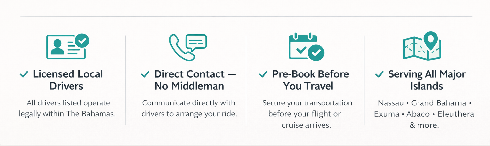The image size is (490, 146).
Task: Click checkmark beside Direct Contact heading
Action: click(x=145, y=74)
